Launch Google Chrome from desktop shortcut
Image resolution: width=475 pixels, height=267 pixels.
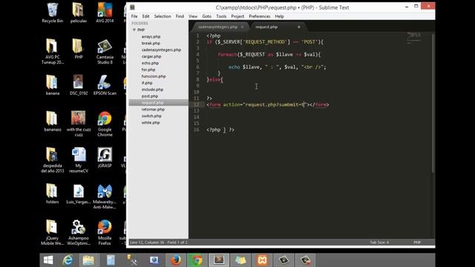105,124
